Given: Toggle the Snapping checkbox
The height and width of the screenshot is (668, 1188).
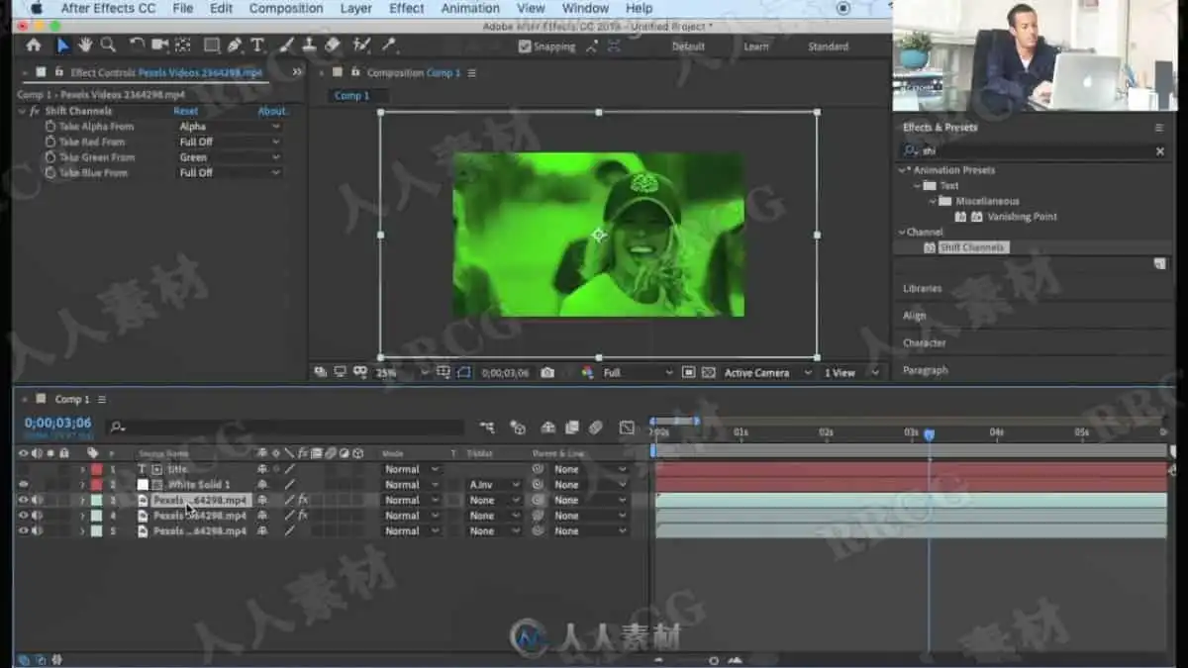Looking at the screenshot, I should [525, 47].
